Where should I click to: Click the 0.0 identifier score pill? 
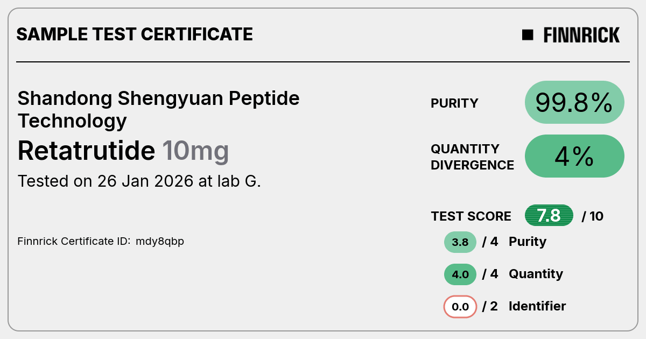click(460, 307)
